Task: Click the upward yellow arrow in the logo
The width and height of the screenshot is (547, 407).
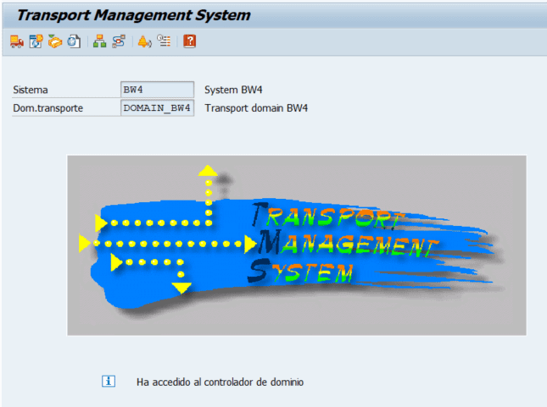Action: [207, 172]
